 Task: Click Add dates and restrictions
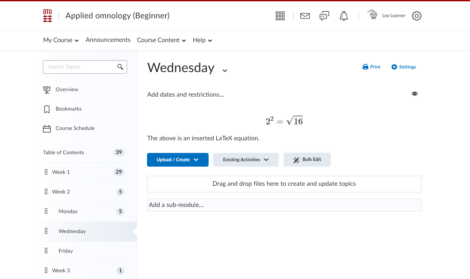click(185, 95)
